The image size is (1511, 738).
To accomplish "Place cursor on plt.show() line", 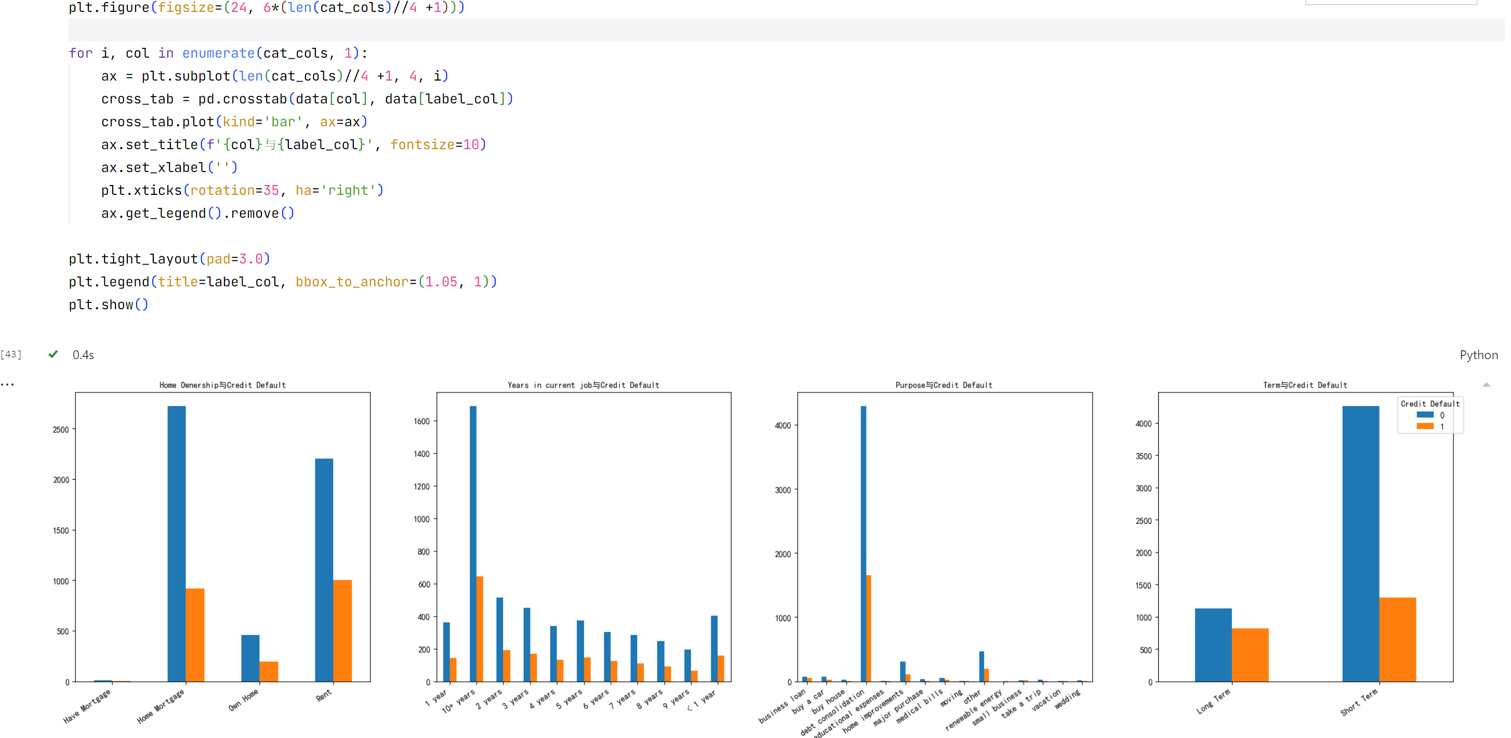I will tap(109, 305).
